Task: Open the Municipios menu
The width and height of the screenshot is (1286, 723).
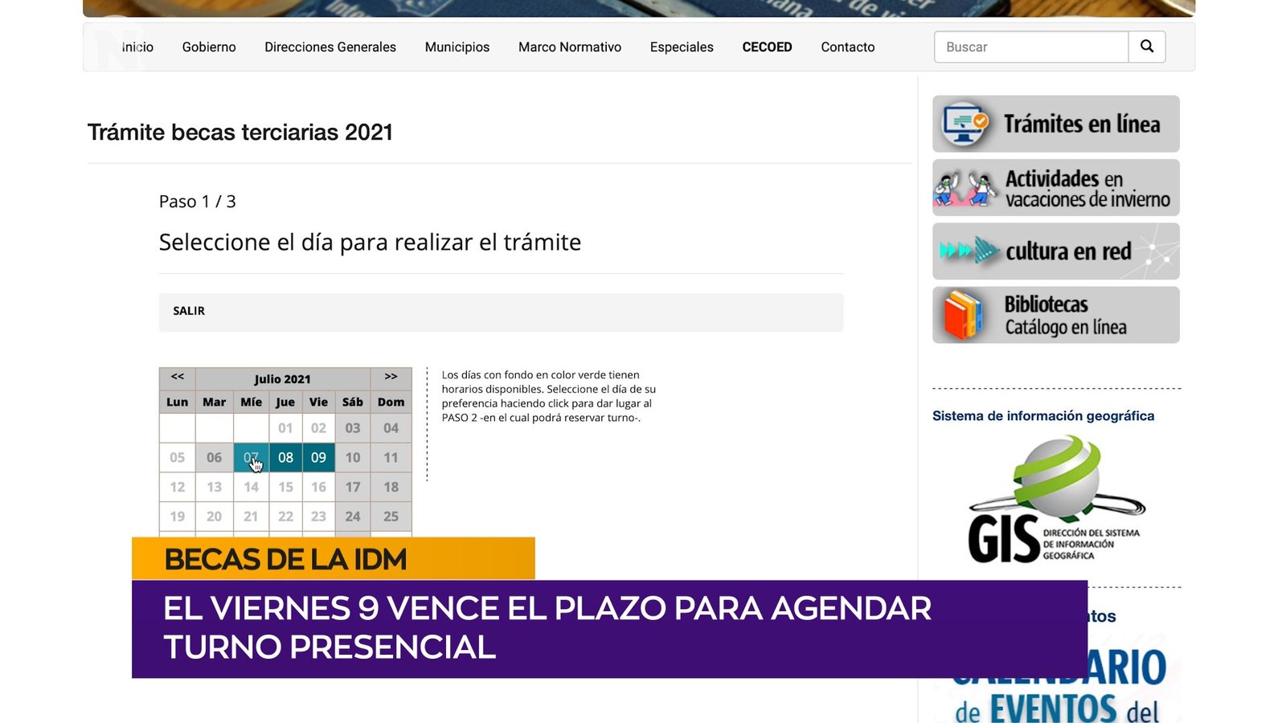Action: (x=457, y=47)
